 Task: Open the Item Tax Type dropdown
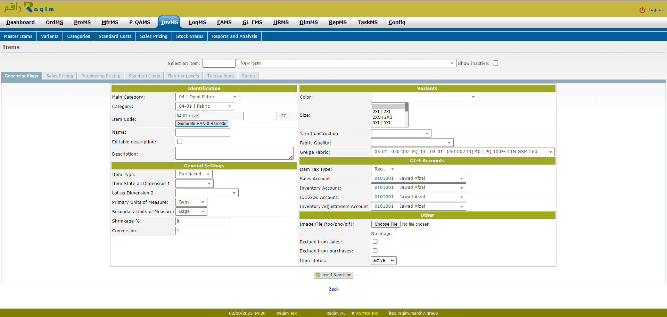(384, 169)
